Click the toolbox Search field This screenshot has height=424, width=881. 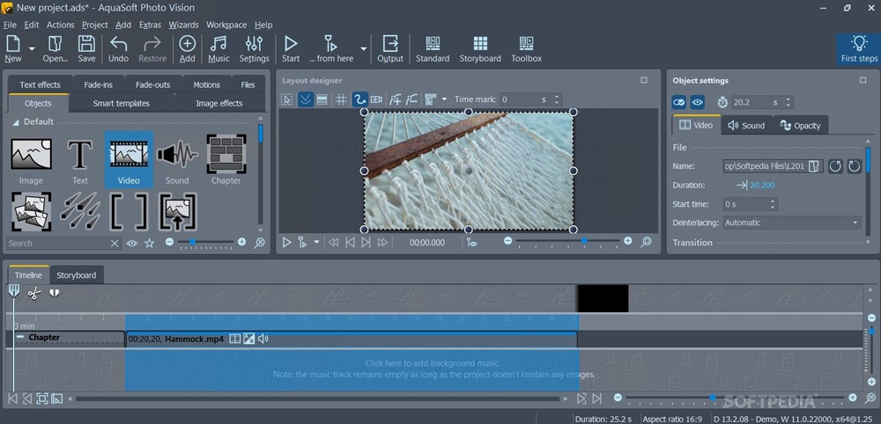click(57, 244)
